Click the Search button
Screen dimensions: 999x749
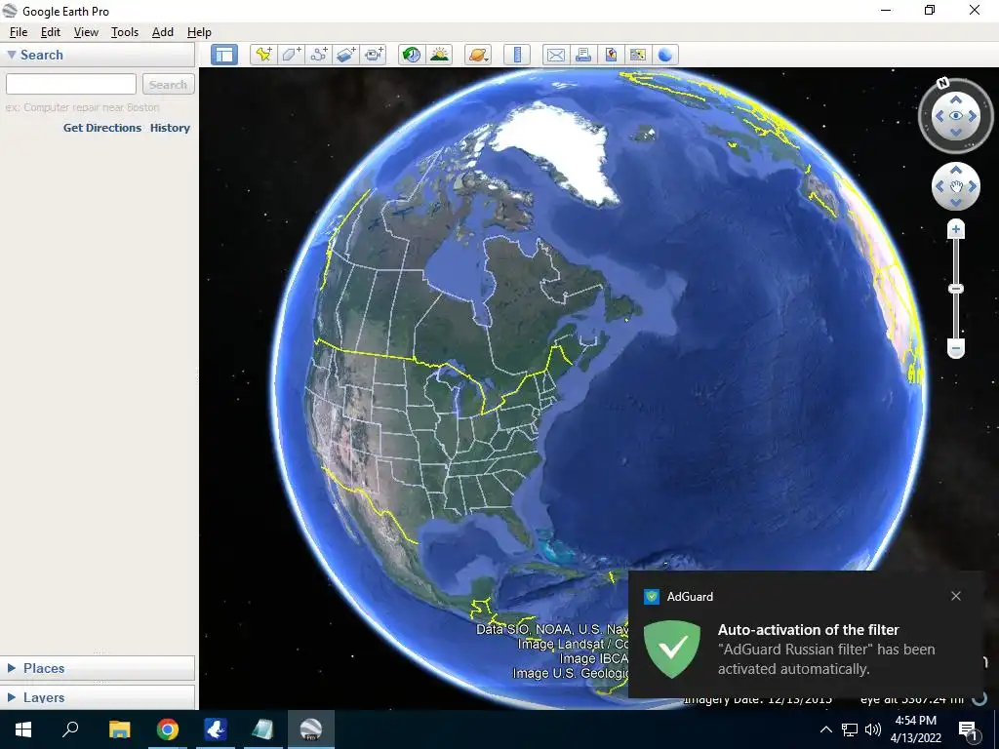pyautogui.click(x=168, y=84)
